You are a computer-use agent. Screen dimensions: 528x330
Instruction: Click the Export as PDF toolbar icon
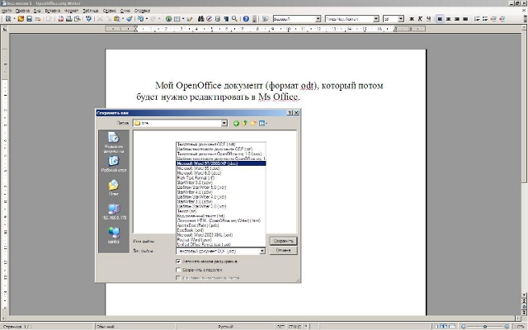pyautogui.click(x=61, y=19)
